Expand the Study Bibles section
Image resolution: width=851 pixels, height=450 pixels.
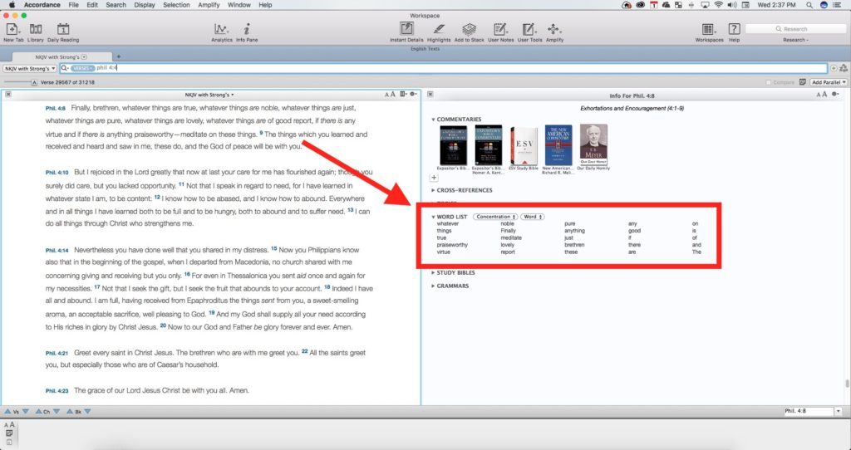[x=433, y=272]
